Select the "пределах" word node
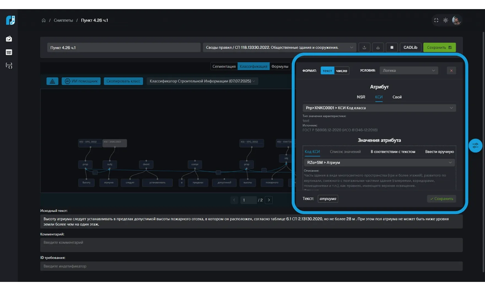Screen dimensions: 485x291 click(198, 183)
